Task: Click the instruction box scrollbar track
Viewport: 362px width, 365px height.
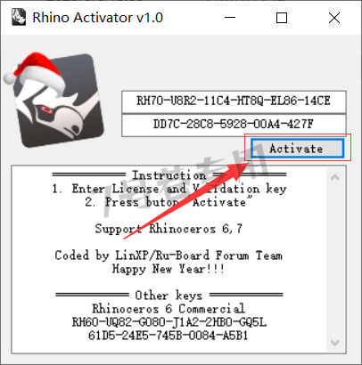Action: coord(335,260)
